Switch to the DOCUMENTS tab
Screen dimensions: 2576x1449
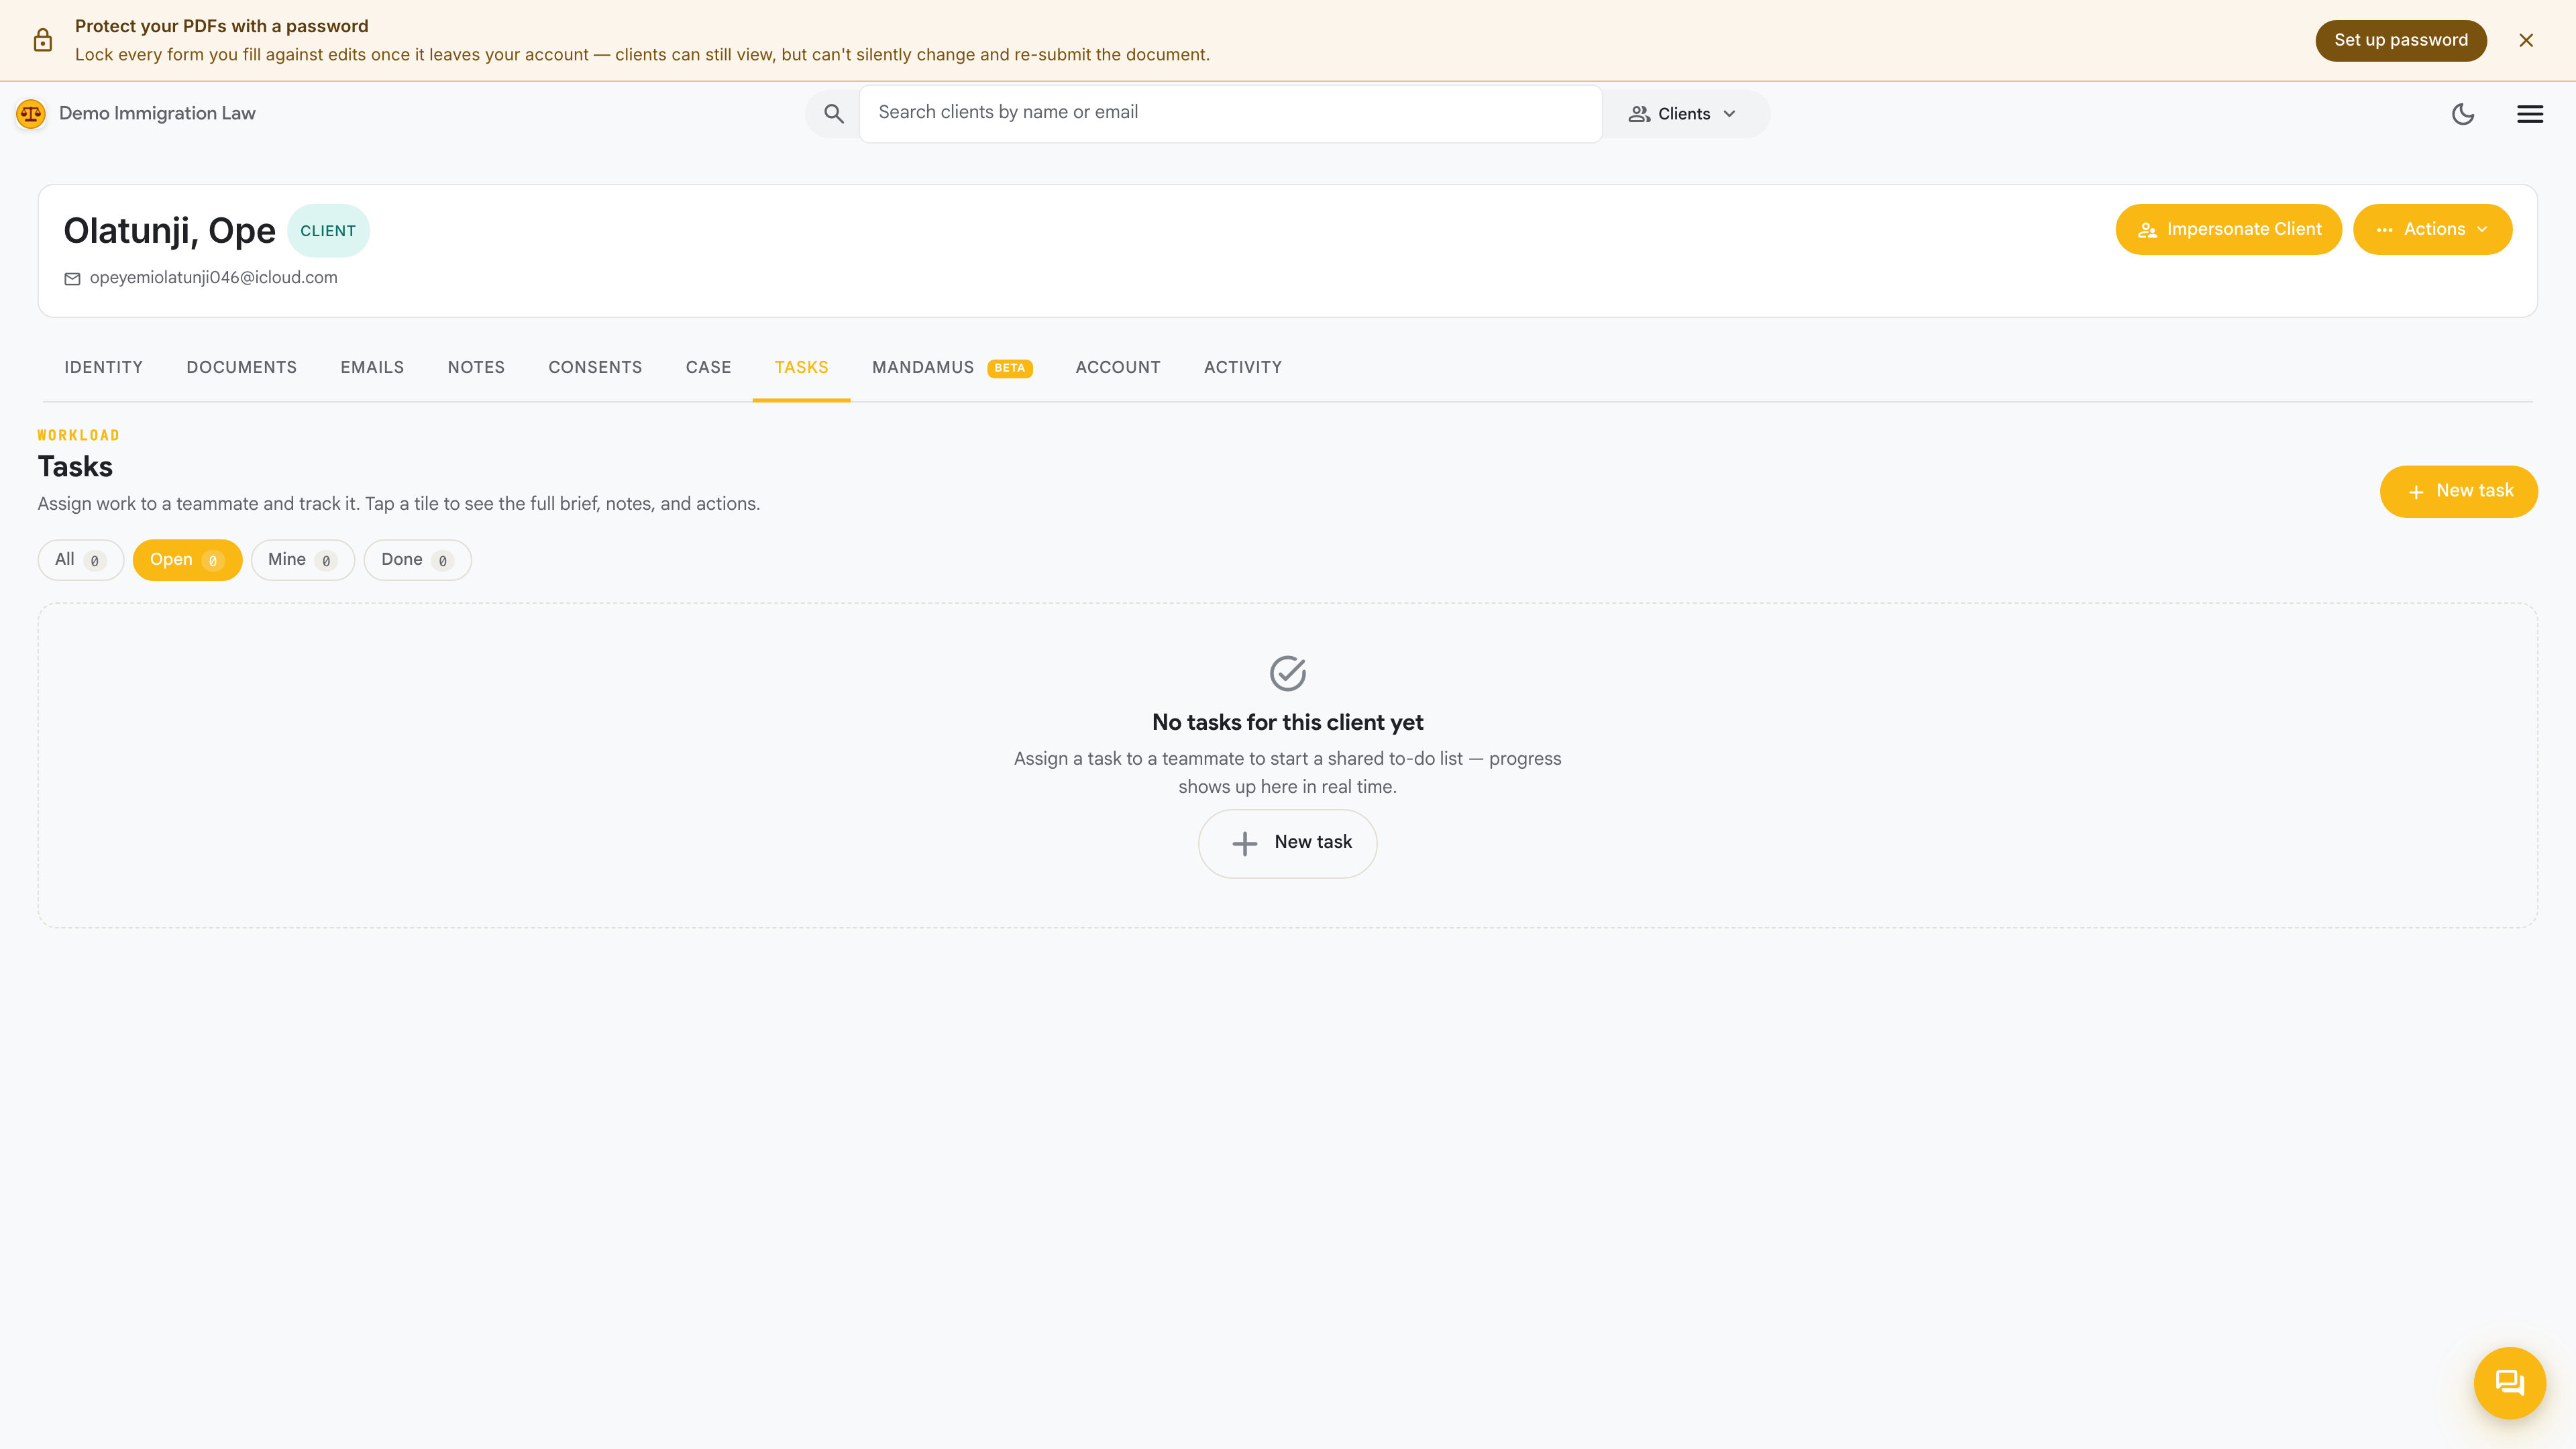point(242,367)
